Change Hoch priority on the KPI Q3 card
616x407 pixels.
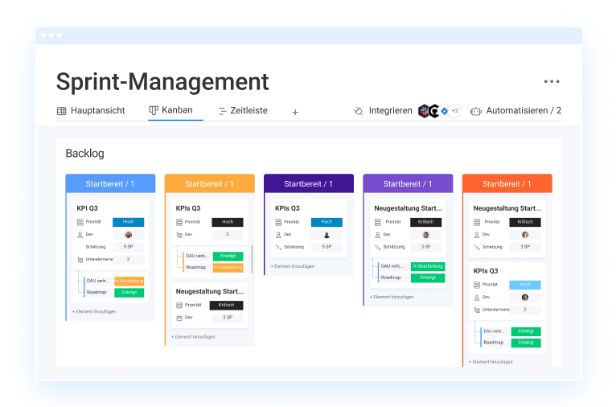tap(128, 222)
